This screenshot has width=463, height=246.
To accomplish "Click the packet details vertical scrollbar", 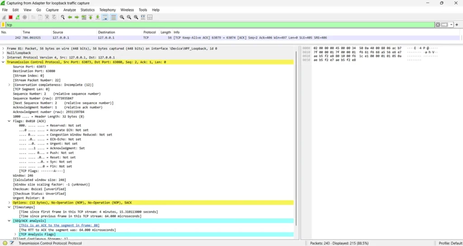I will pyautogui.click(x=296, y=139).
